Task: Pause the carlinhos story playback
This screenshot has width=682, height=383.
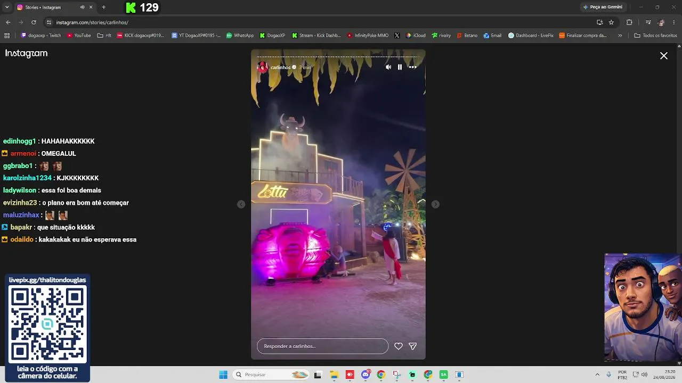Action: [400, 67]
